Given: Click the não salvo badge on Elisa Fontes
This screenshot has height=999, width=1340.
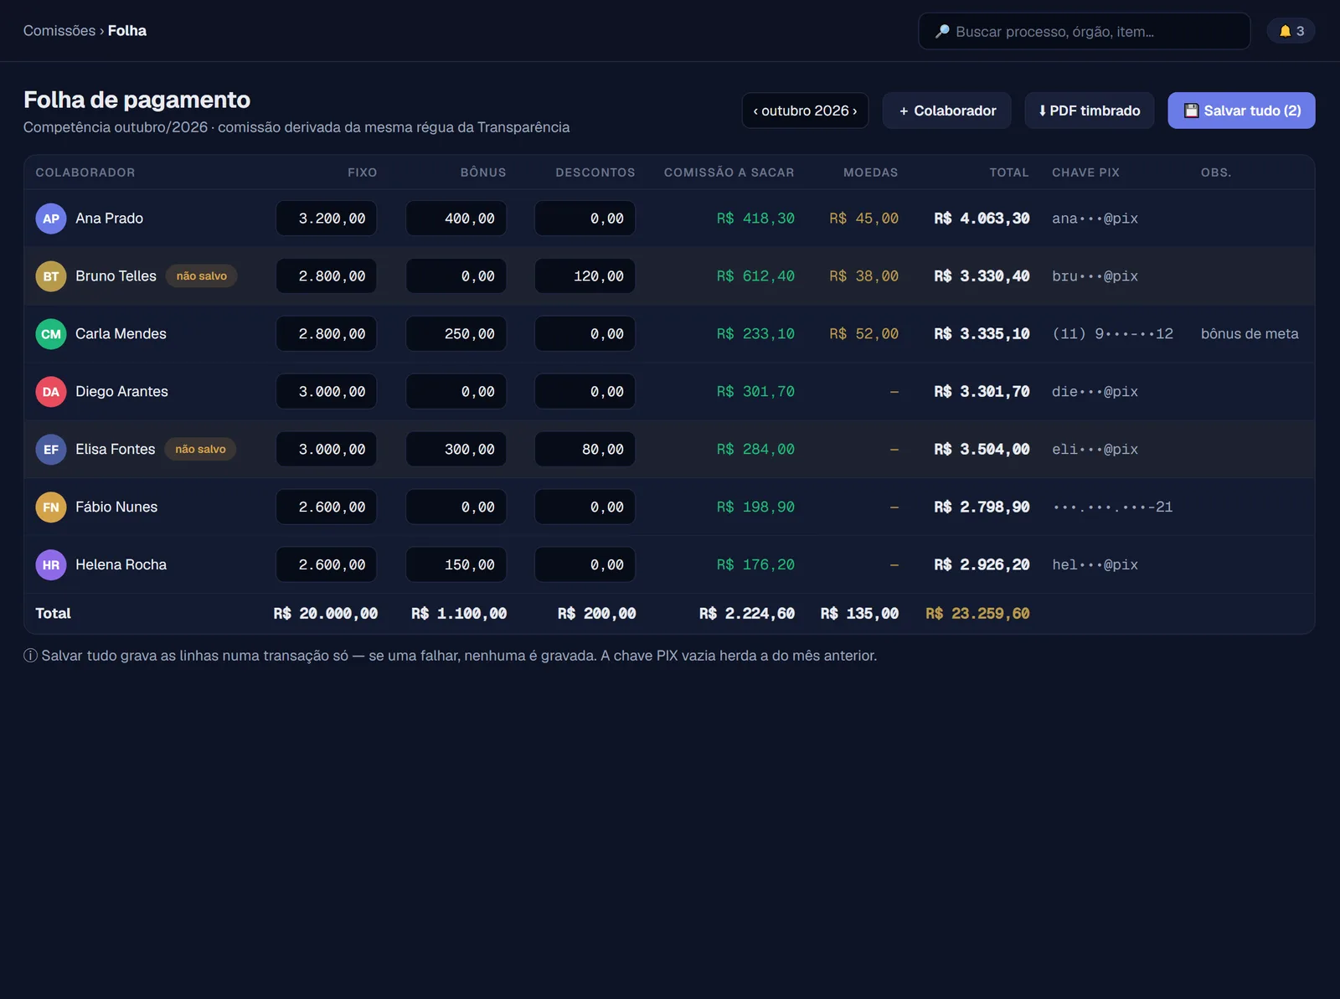Looking at the screenshot, I should (x=201, y=450).
